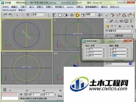Click the Undo arrow icon
Screen dimensions: 136x102
click(5, 15)
